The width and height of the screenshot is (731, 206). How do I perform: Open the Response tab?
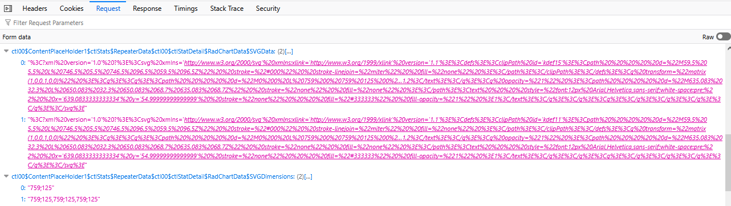tap(147, 9)
